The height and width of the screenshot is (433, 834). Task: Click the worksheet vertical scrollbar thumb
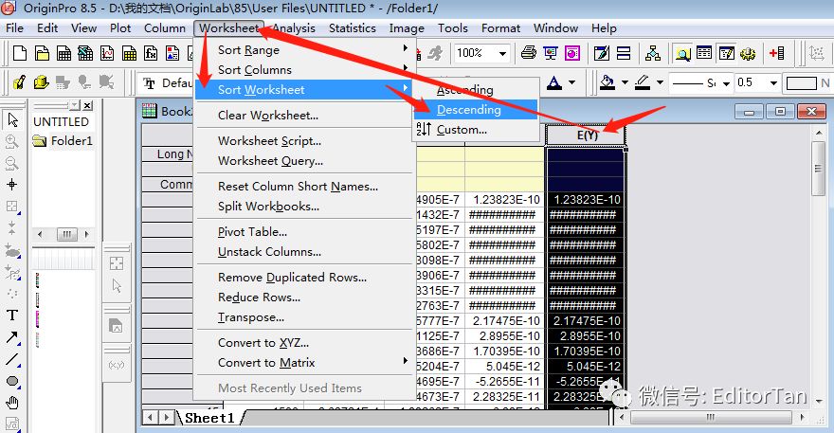819,170
